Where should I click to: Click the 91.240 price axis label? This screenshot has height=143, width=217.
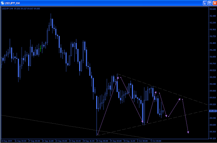tap(213, 50)
